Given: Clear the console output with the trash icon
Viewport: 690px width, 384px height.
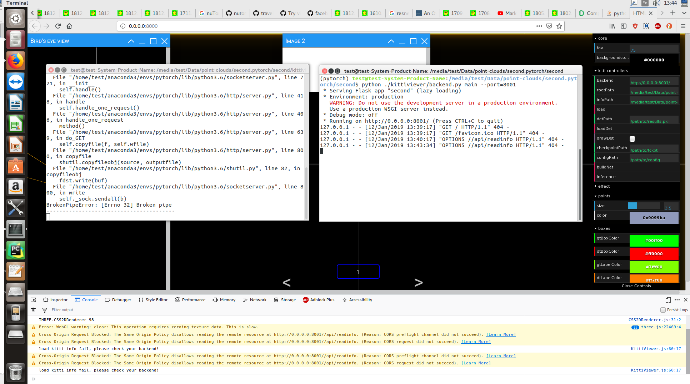Looking at the screenshot, I should [34, 310].
